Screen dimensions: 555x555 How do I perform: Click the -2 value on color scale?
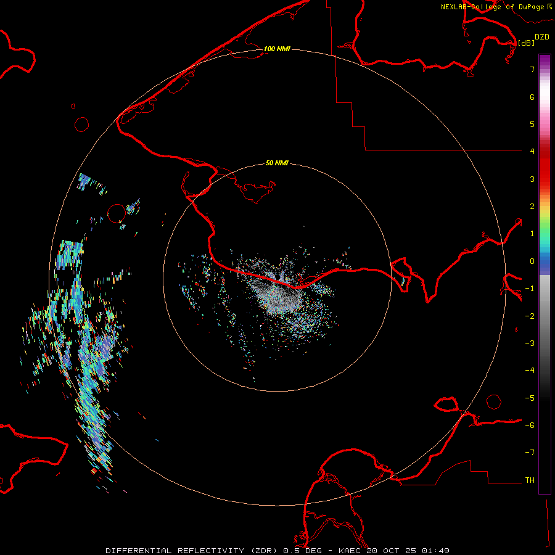(x=530, y=316)
